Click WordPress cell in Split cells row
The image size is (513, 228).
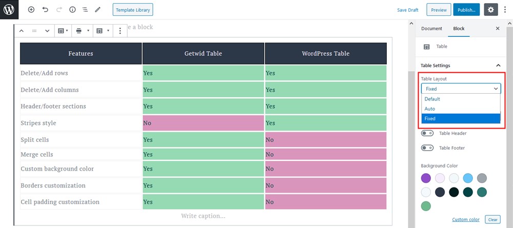(326, 139)
